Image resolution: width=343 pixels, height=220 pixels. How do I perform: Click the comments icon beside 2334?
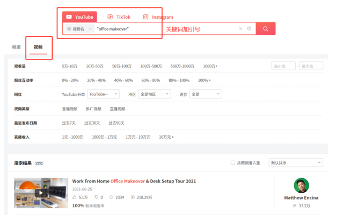(111, 198)
